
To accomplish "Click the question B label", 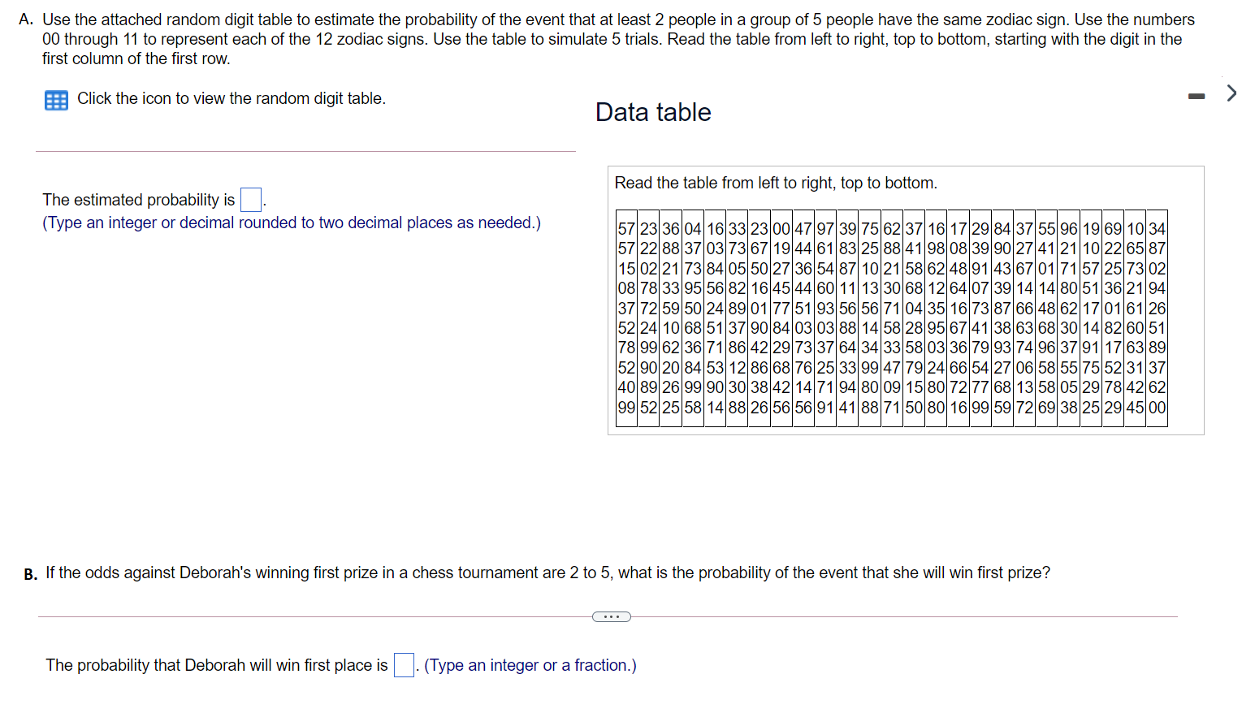I will [29, 573].
